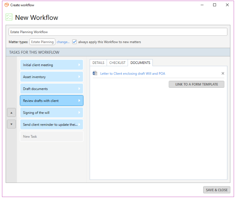
Task: Minimize the Create workflow window
Action: (x=202, y=5)
